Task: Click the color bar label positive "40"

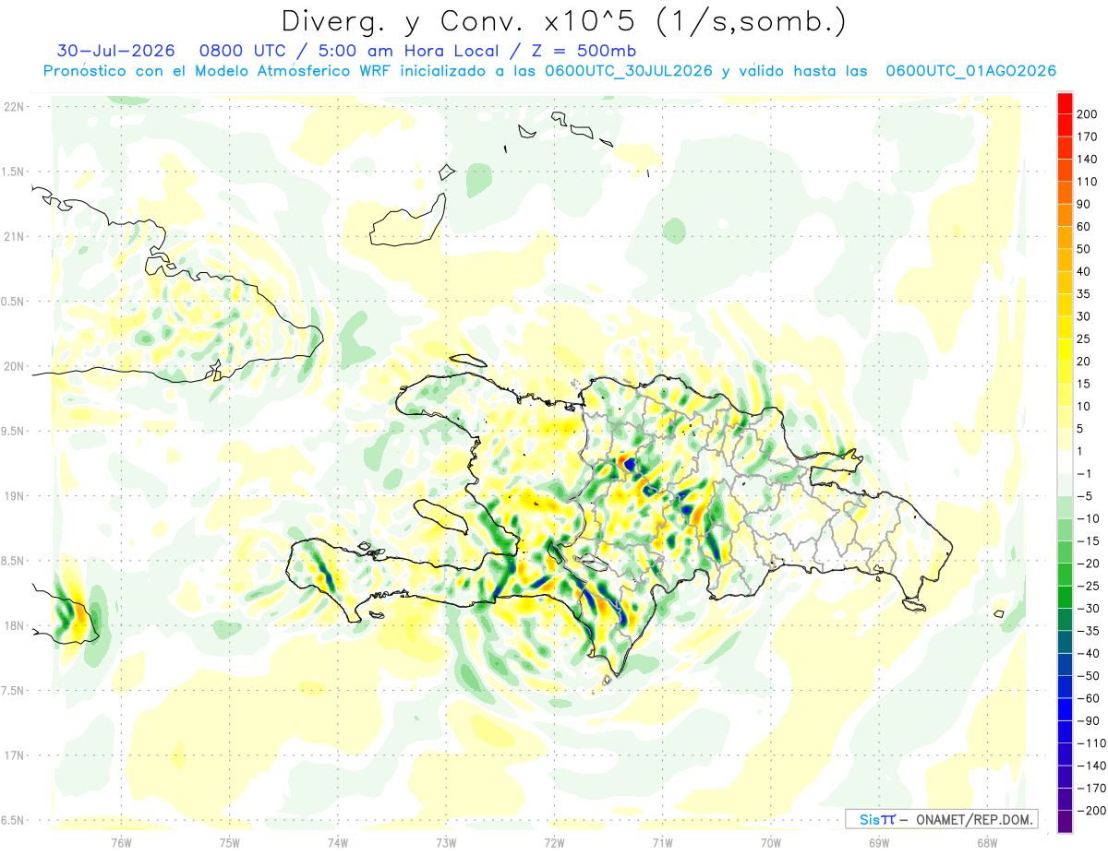Action: 1084,271
